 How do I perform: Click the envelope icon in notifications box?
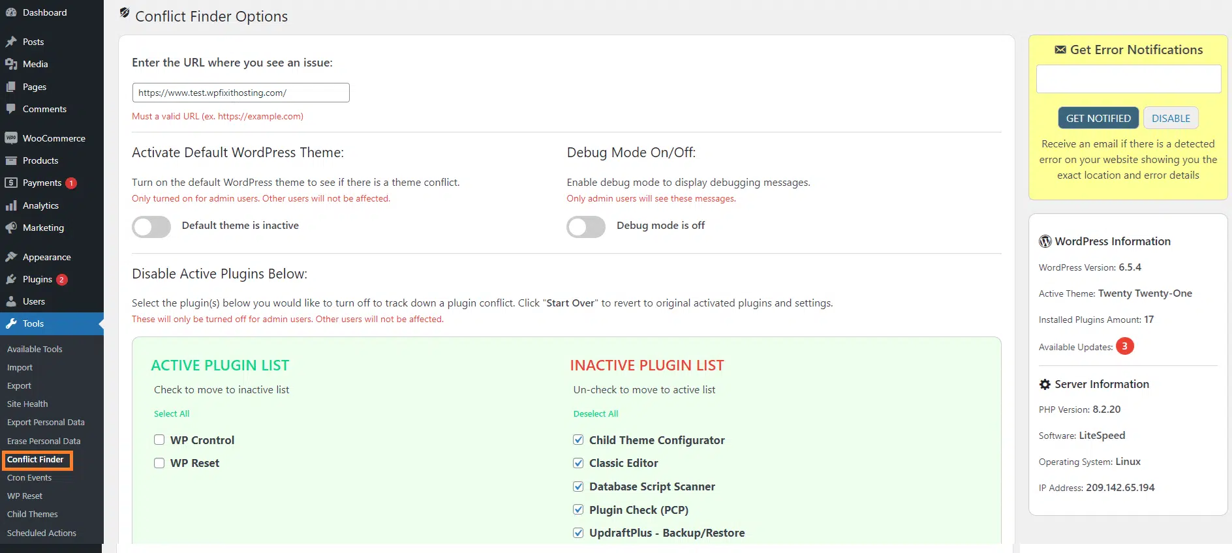click(x=1060, y=50)
